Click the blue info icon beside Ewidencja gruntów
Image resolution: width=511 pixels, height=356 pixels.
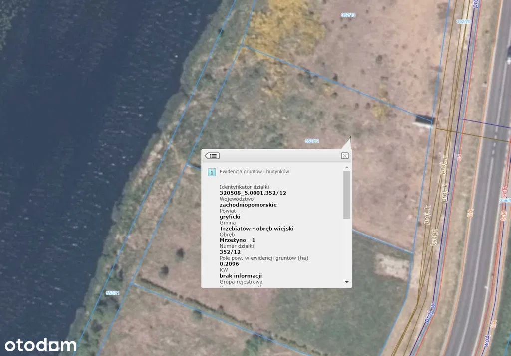click(x=212, y=172)
